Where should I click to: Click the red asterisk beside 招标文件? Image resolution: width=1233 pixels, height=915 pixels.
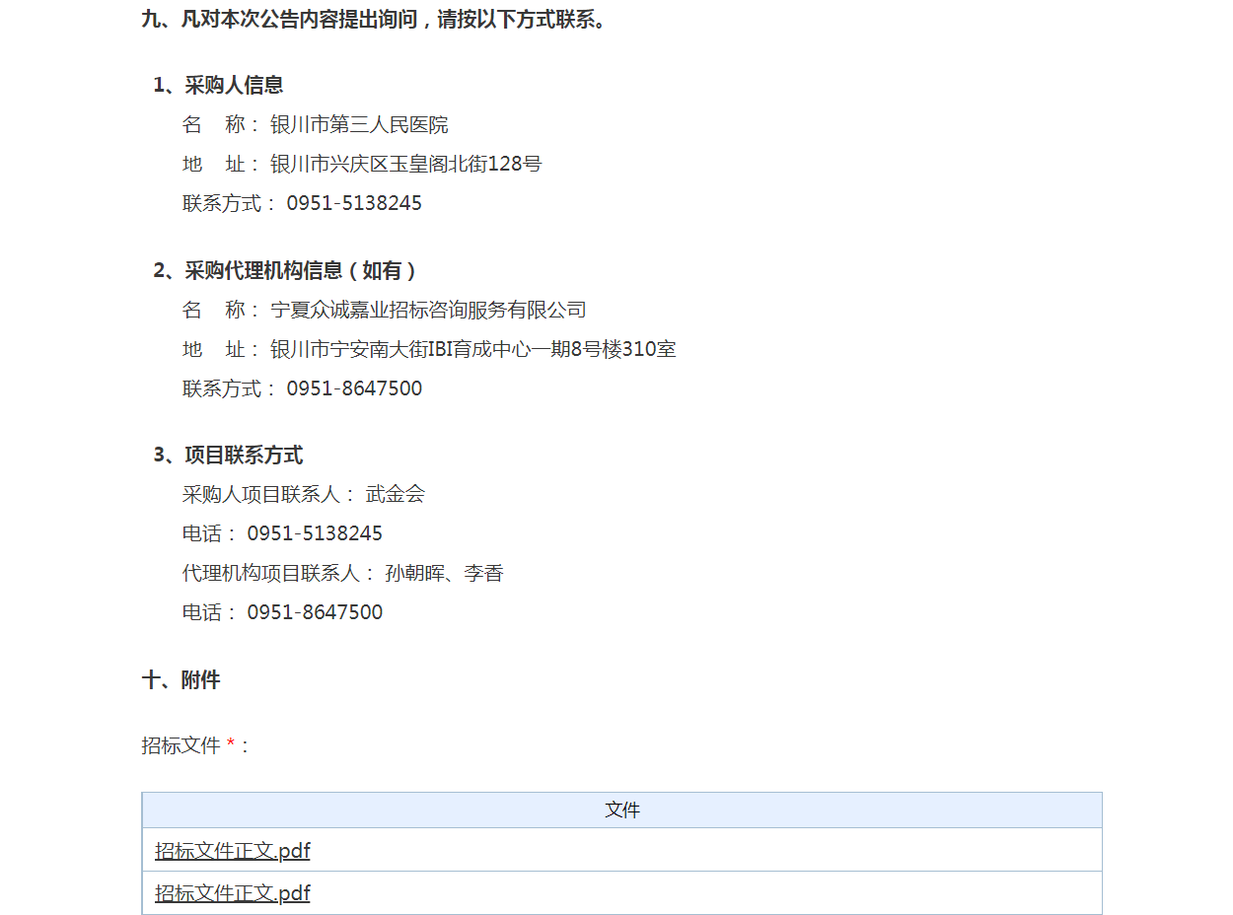point(231,745)
